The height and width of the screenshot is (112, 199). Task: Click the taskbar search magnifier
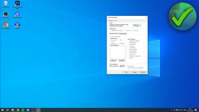(x=7, y=110)
